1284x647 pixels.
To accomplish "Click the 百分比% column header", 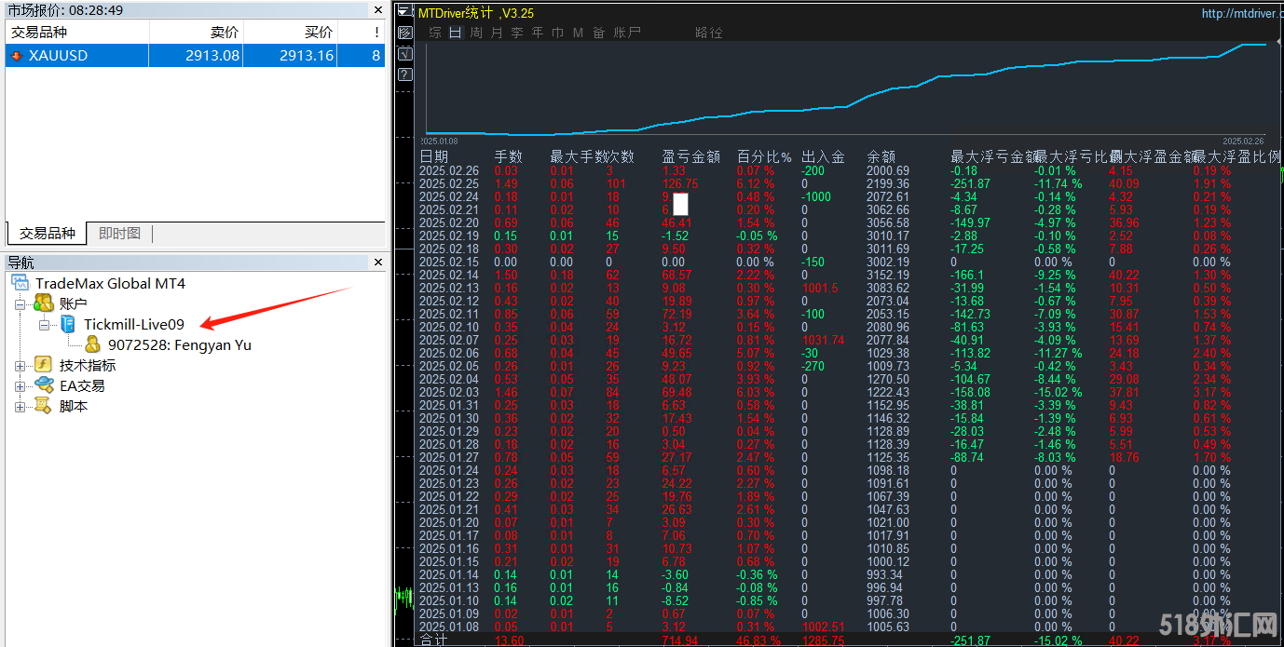I will pos(764,156).
